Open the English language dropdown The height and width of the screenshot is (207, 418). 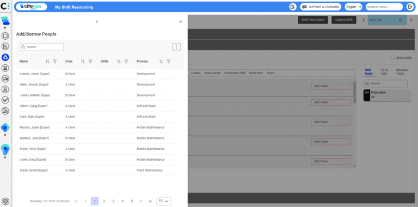click(x=353, y=7)
